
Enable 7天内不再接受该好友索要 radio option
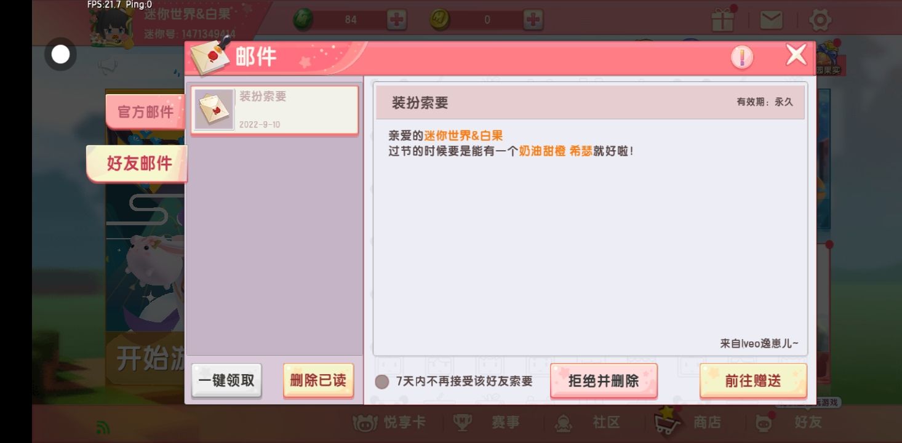click(x=382, y=381)
